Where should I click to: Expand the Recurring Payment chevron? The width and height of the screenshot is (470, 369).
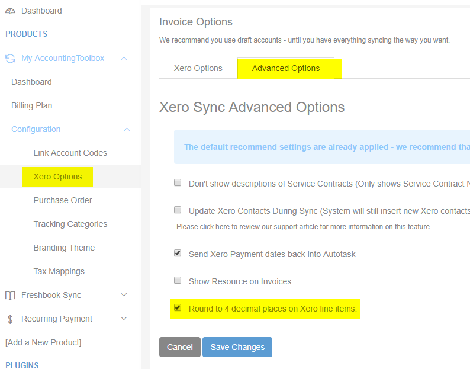pyautogui.click(x=124, y=319)
